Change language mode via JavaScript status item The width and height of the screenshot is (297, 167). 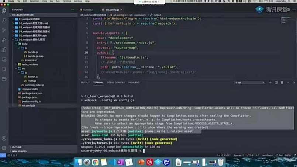coord(267,156)
